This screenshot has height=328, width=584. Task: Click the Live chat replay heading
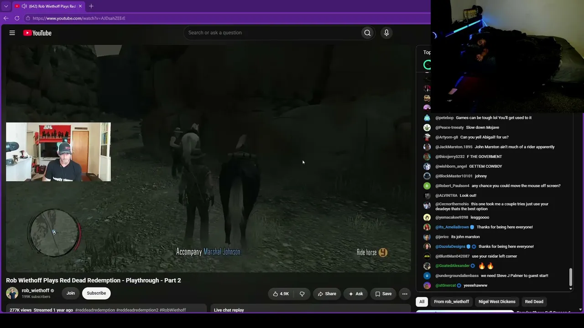[x=229, y=310]
